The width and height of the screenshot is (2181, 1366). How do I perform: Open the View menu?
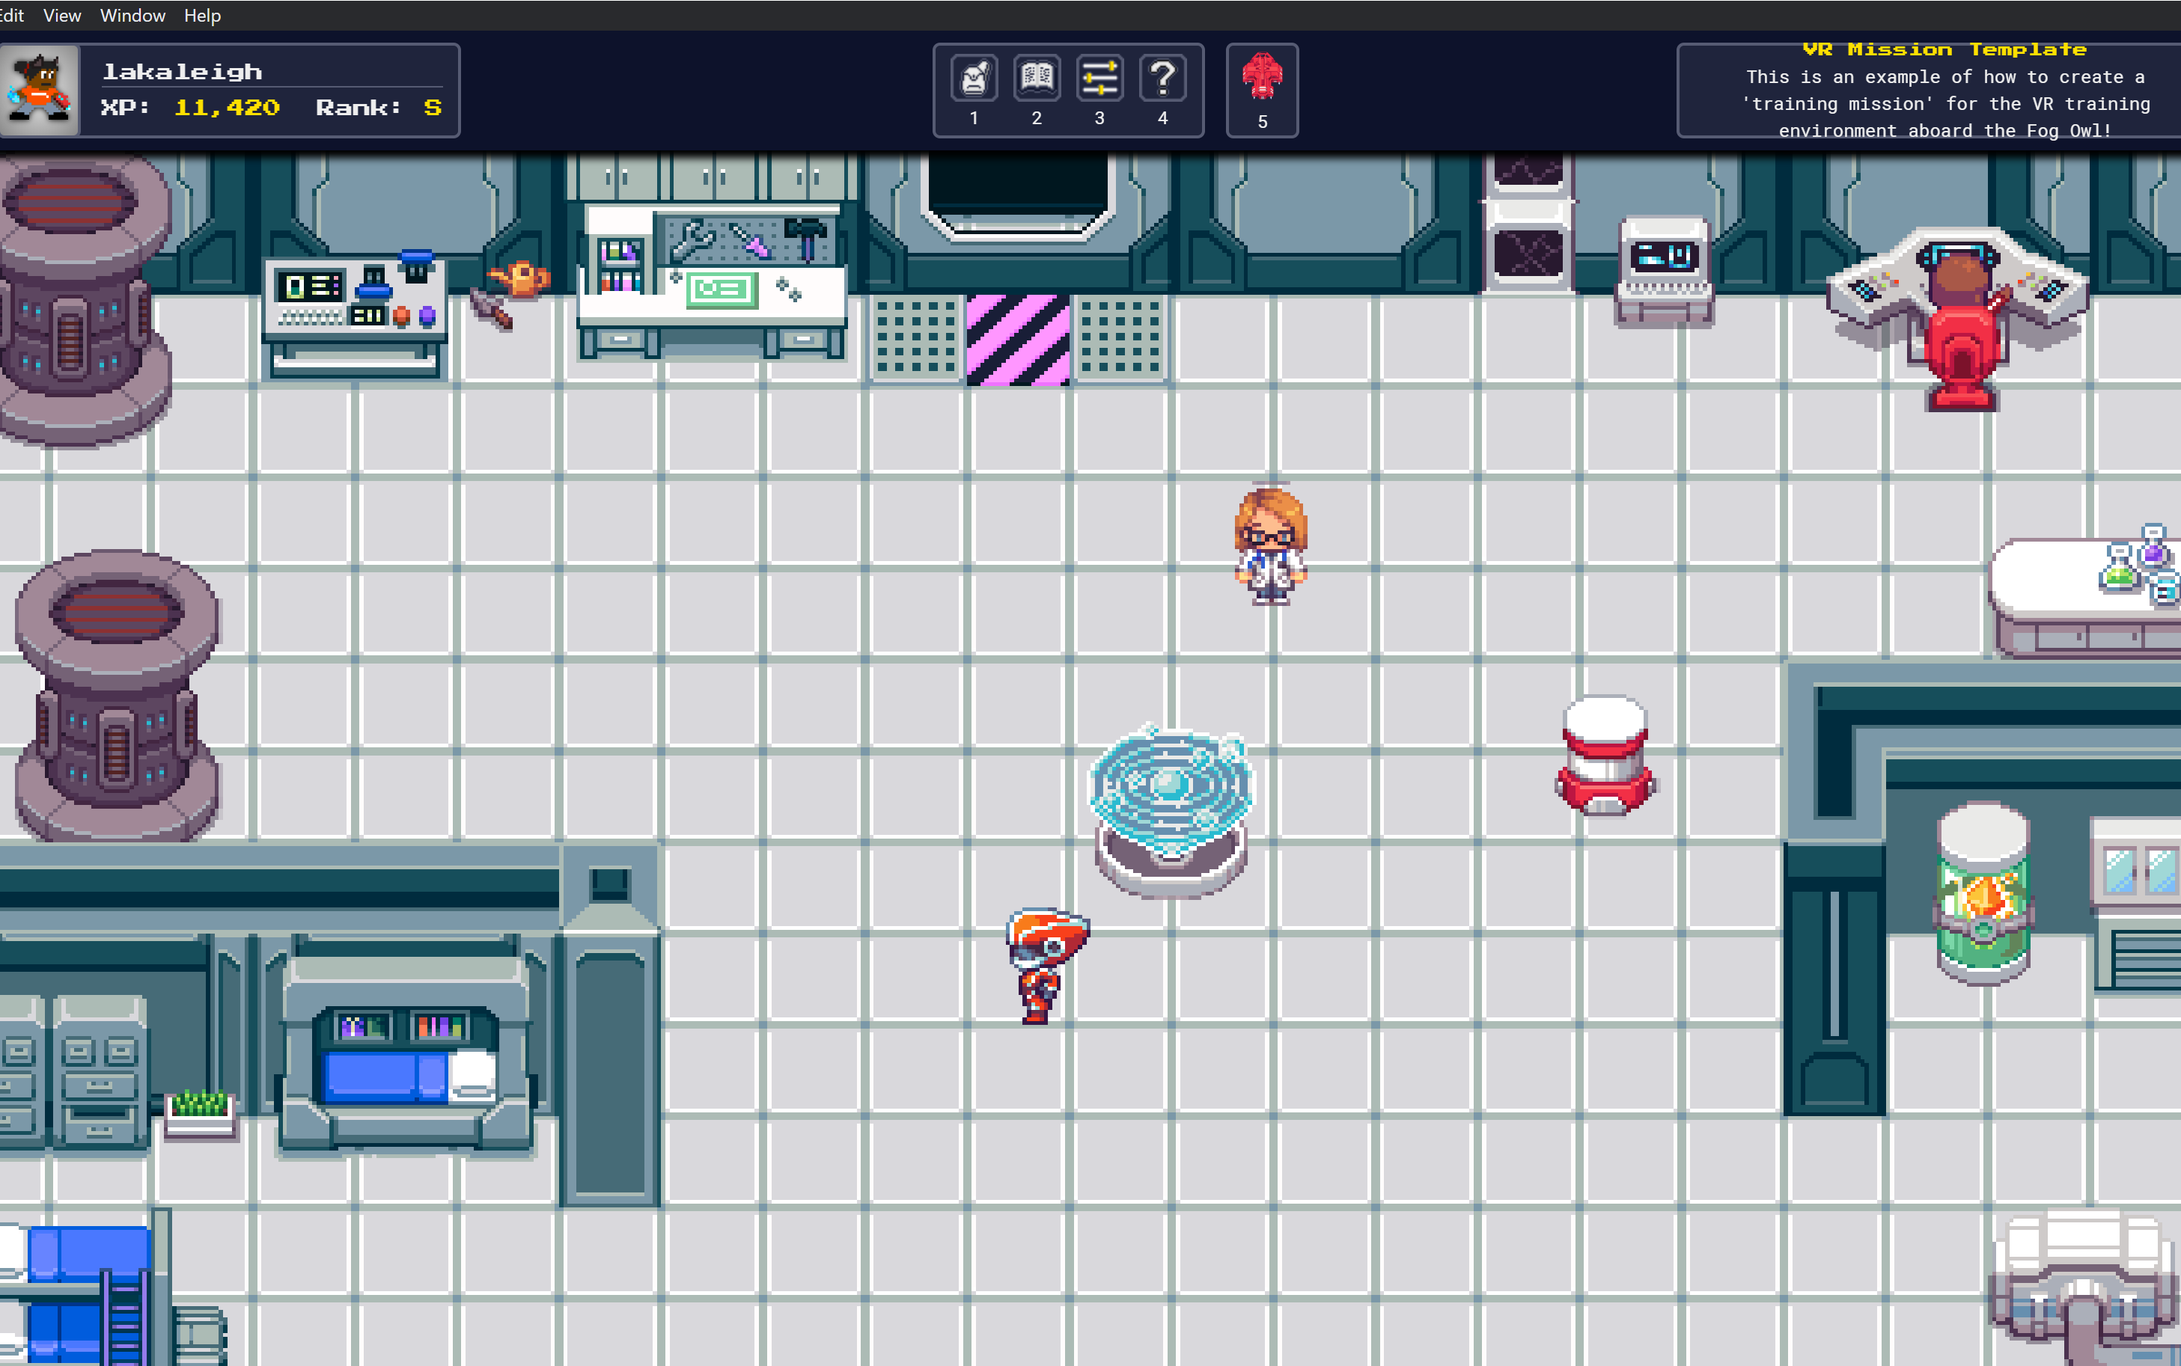[61, 16]
